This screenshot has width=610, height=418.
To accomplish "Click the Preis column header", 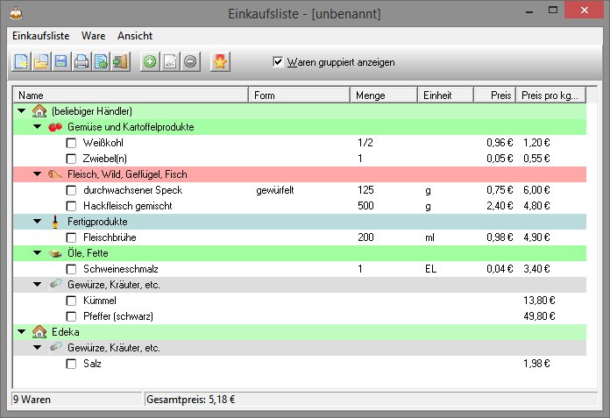I will 494,95.
